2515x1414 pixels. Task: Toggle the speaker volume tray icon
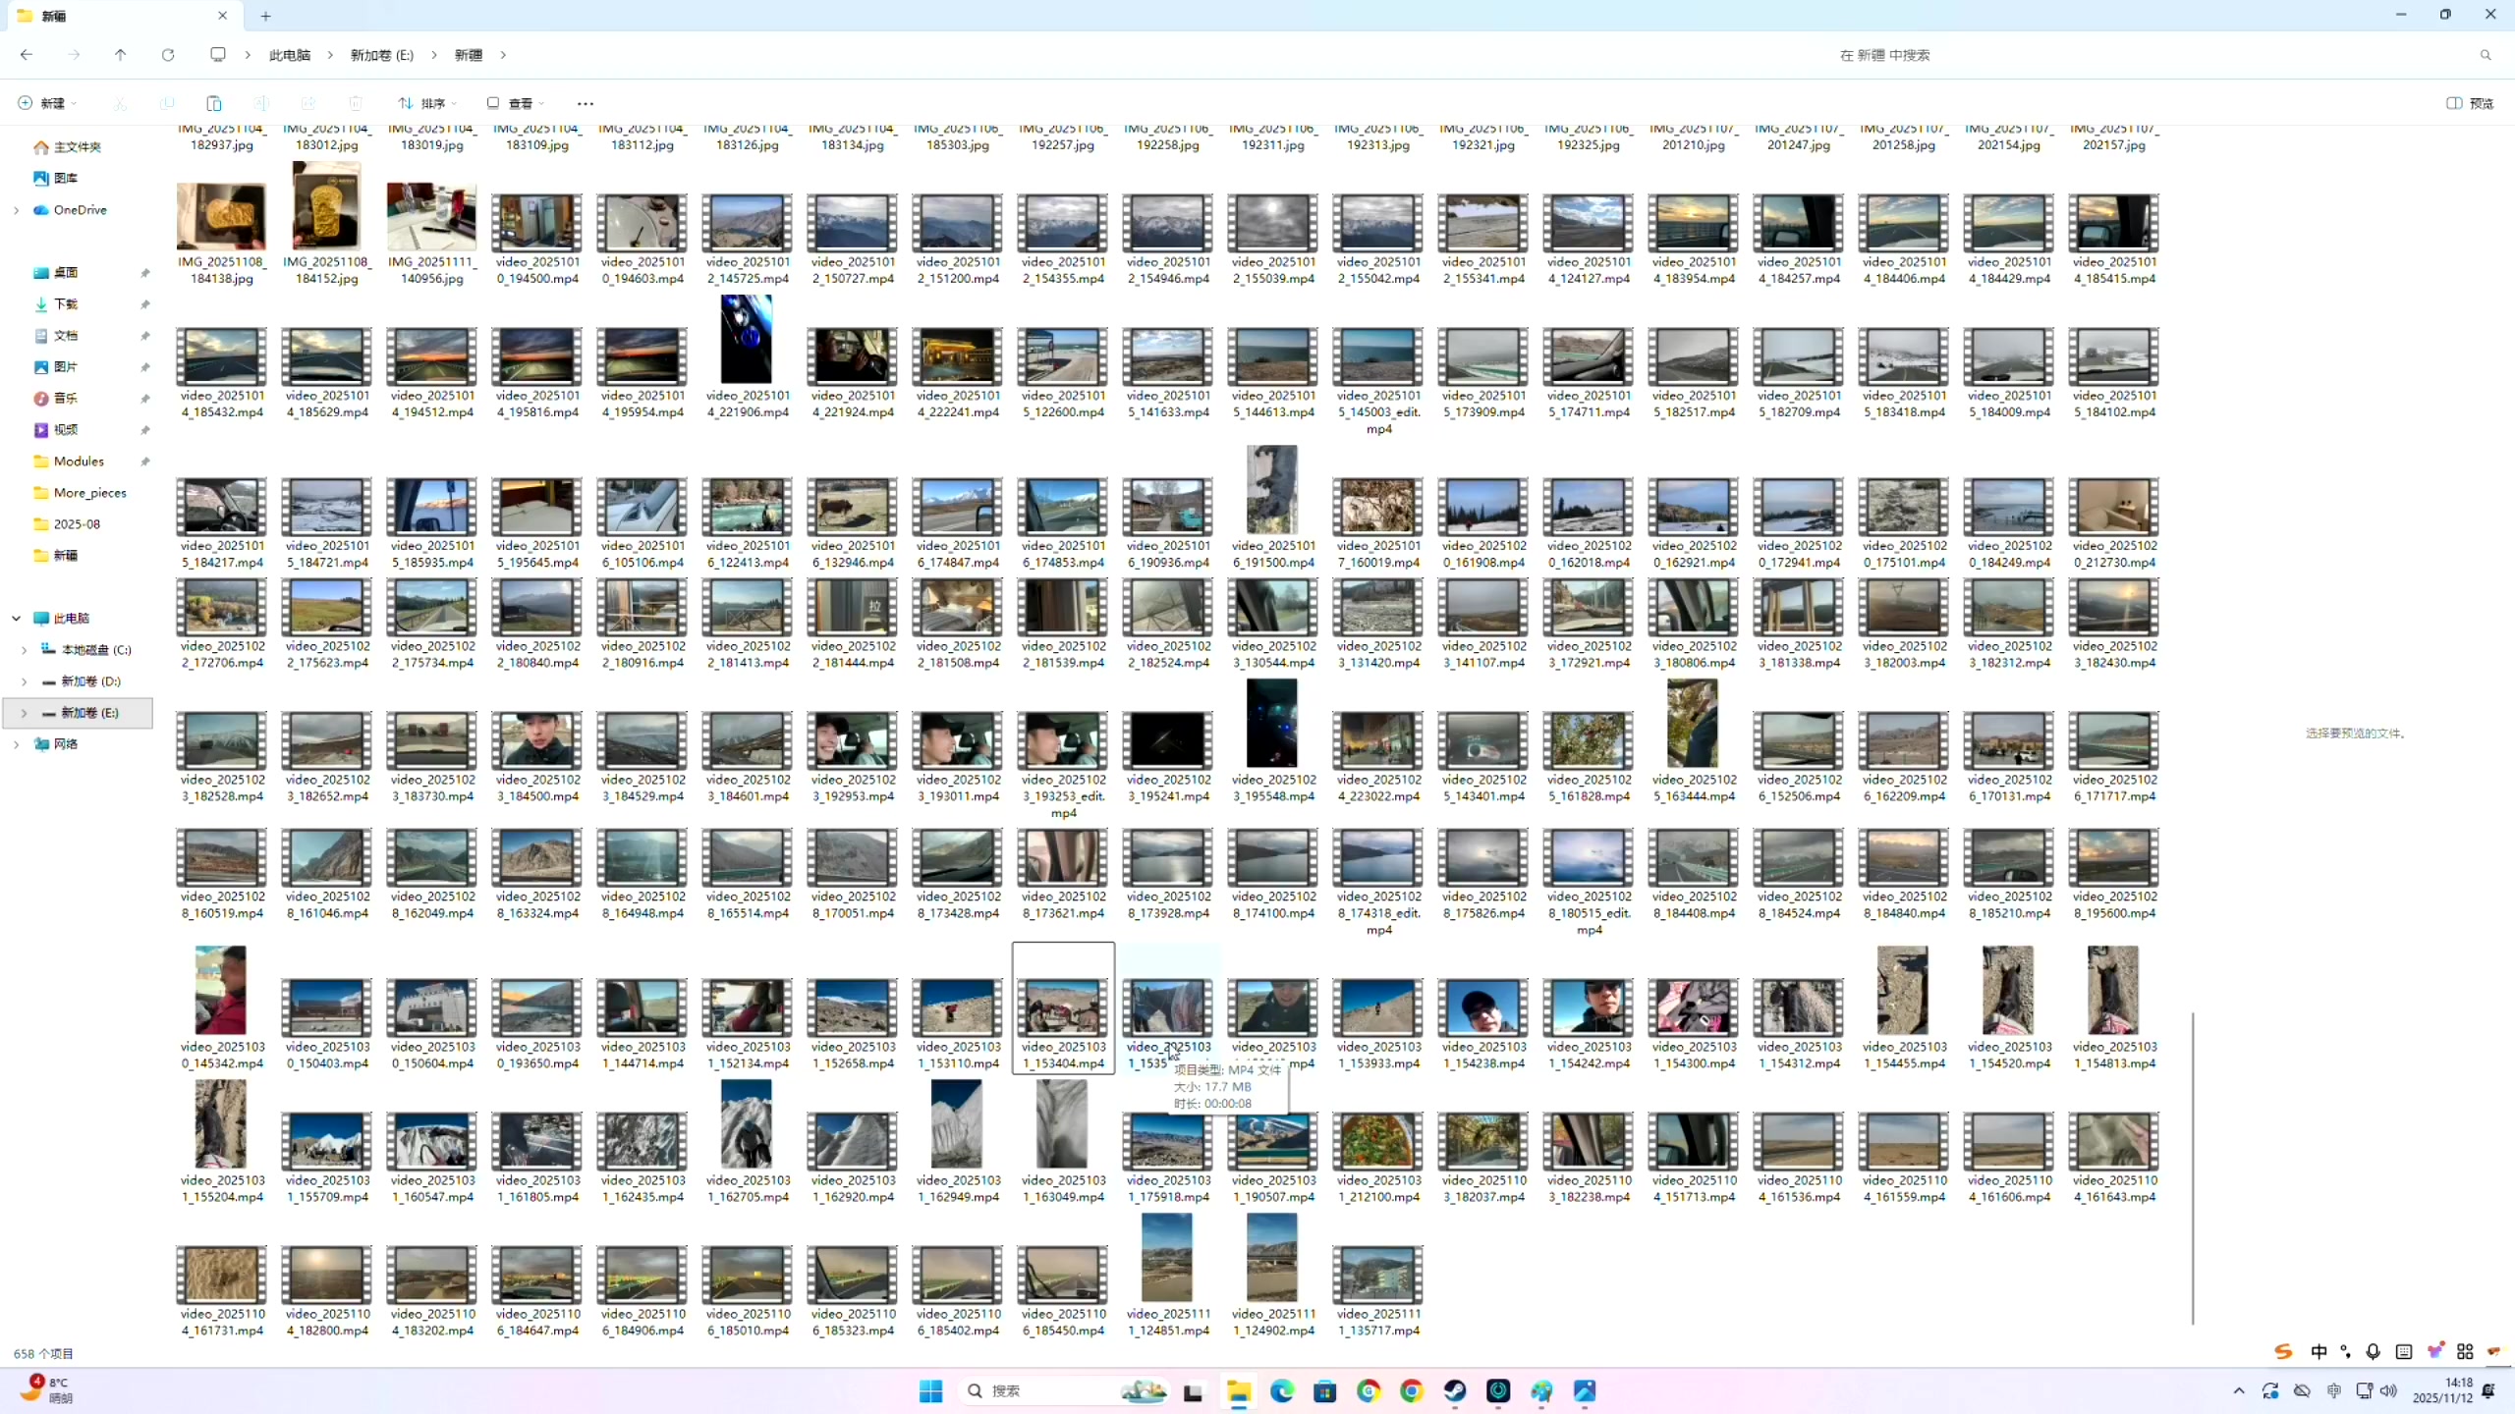coord(2388,1390)
